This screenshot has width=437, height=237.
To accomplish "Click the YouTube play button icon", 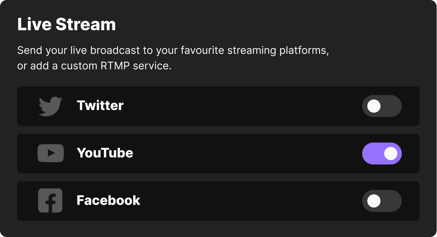I will coord(50,153).
